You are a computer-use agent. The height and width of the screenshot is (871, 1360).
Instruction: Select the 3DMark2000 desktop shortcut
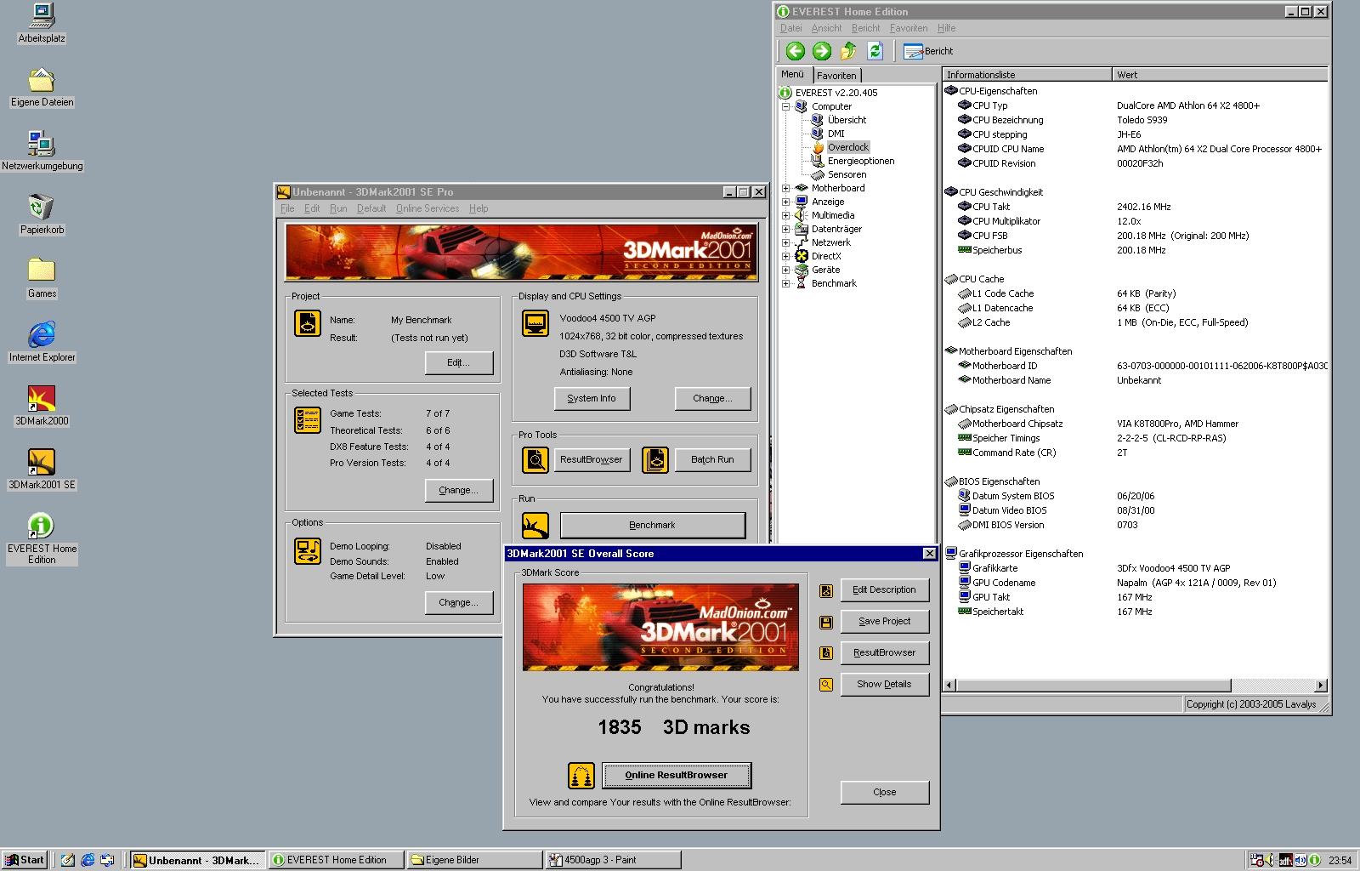tap(42, 407)
